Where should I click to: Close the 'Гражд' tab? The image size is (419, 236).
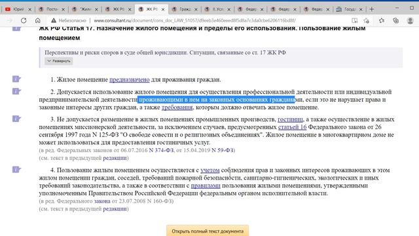[x=196, y=9]
